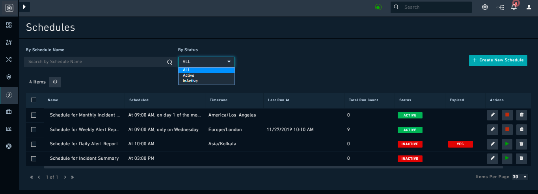Click the FortiSOAR logo icon
Viewport: 538px width, 194px height.
9,7
